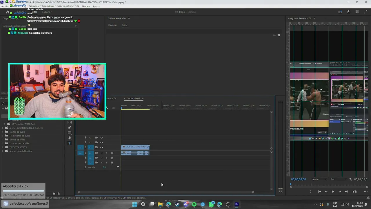The image size is (371, 209).
Task: Open the Essential Graphics panel menu icon
Action: click(x=129, y=19)
